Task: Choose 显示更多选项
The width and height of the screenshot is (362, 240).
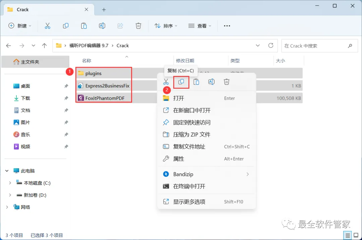Action: click(206, 202)
